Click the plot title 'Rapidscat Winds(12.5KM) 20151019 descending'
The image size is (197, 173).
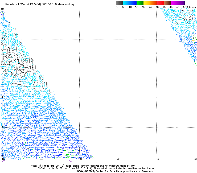tap(40, 5)
